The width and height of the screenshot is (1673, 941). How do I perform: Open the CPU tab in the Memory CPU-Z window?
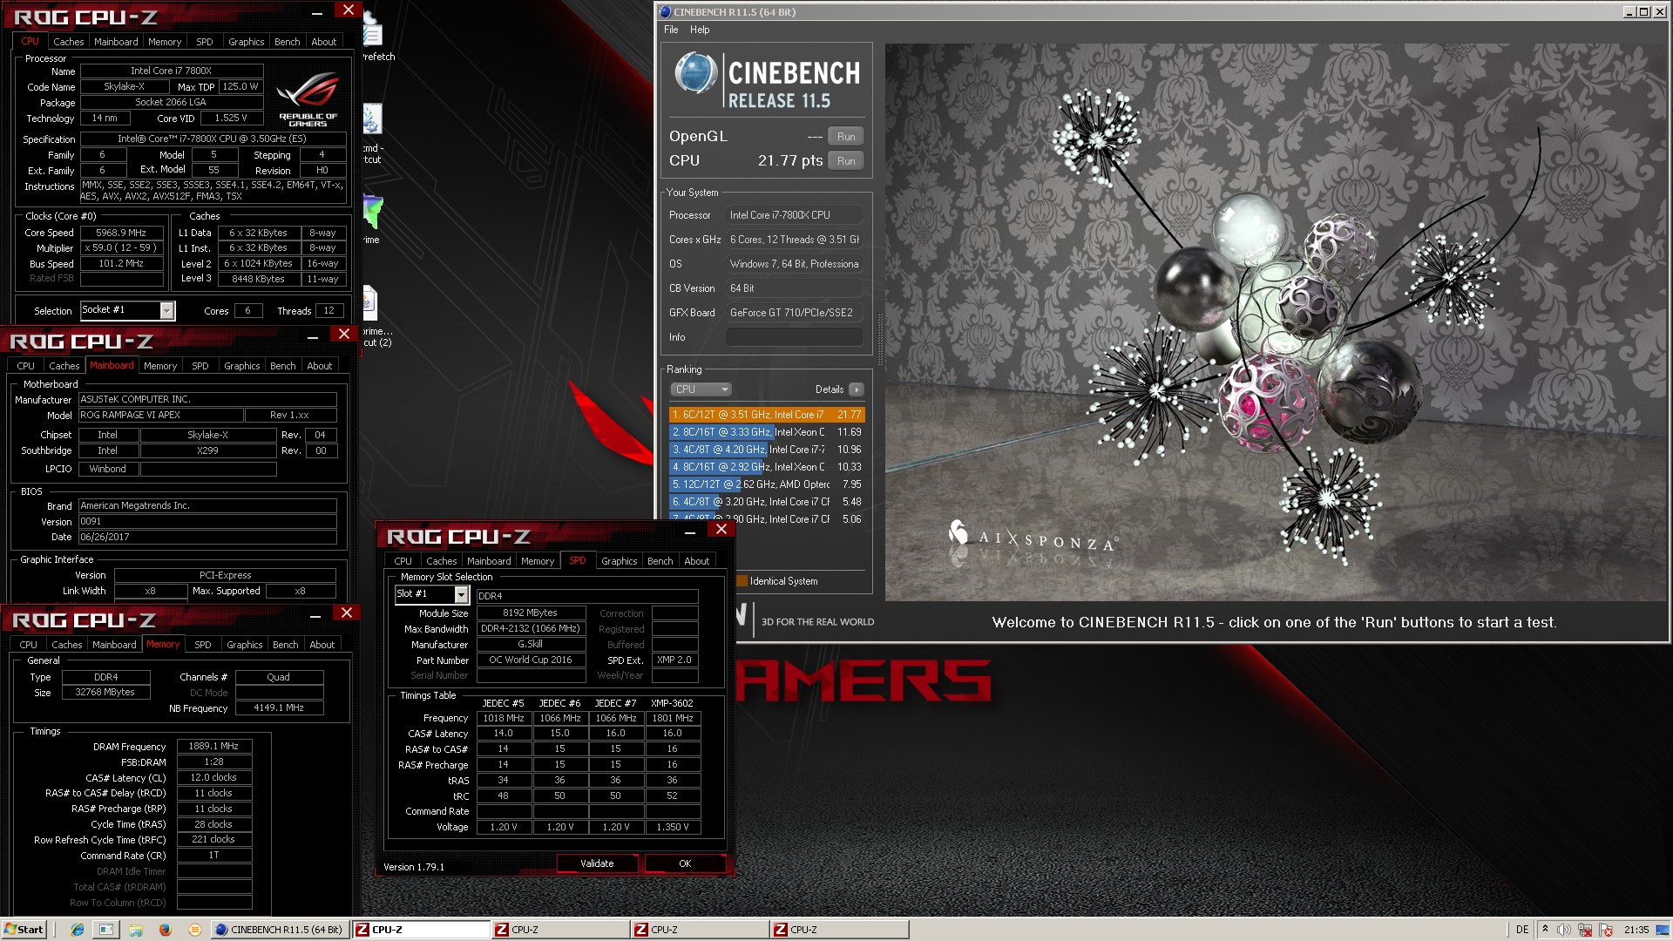click(x=29, y=645)
